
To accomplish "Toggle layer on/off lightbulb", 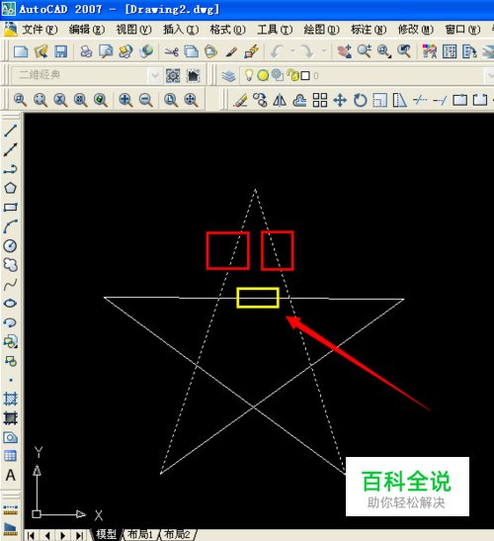I will coord(249,75).
